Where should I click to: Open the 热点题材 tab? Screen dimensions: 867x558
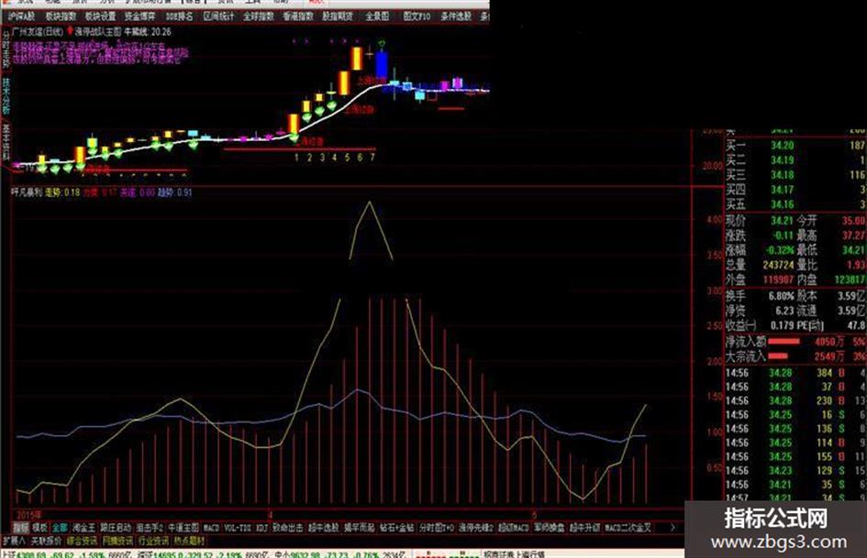pyautogui.click(x=189, y=541)
